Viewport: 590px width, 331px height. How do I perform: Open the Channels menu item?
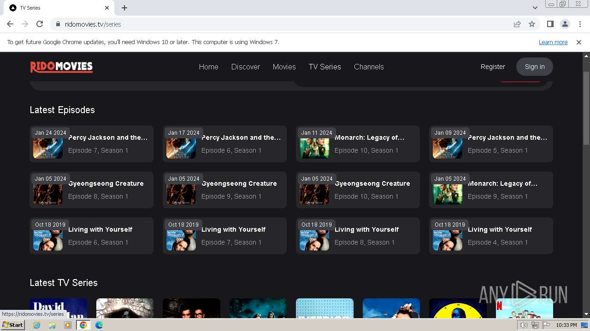point(369,67)
